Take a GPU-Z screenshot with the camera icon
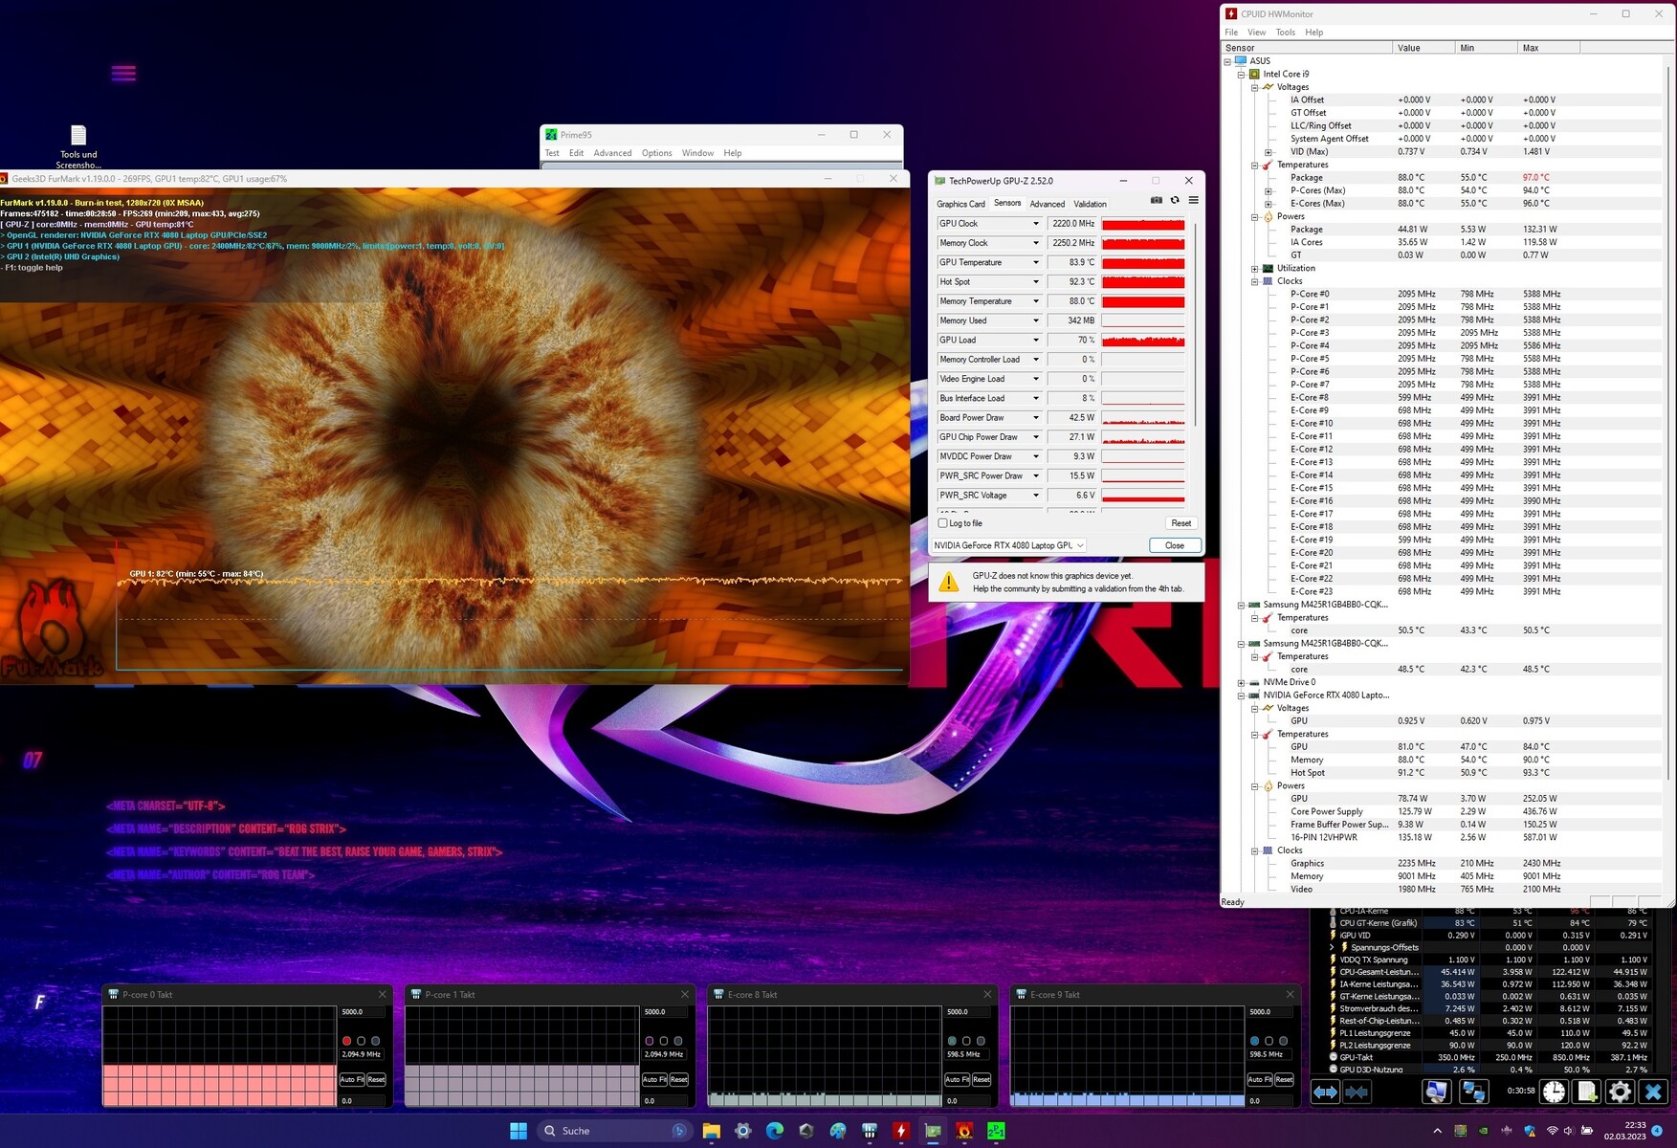 pos(1157,200)
